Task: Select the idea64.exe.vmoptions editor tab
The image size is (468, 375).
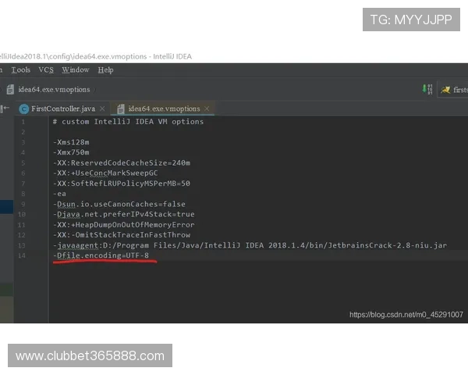Action: 164,109
